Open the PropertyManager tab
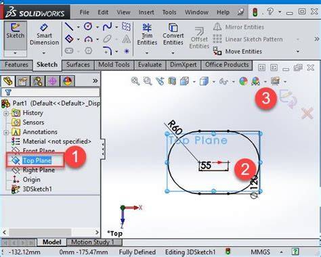The height and width of the screenshot is (257, 321). point(22,81)
